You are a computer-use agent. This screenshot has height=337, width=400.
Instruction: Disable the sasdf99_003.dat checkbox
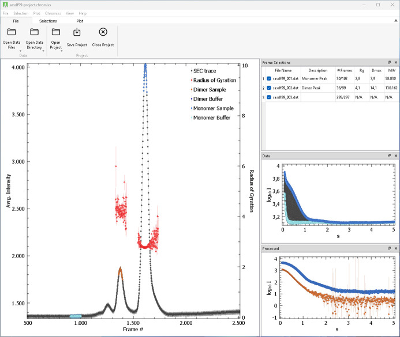click(x=269, y=97)
